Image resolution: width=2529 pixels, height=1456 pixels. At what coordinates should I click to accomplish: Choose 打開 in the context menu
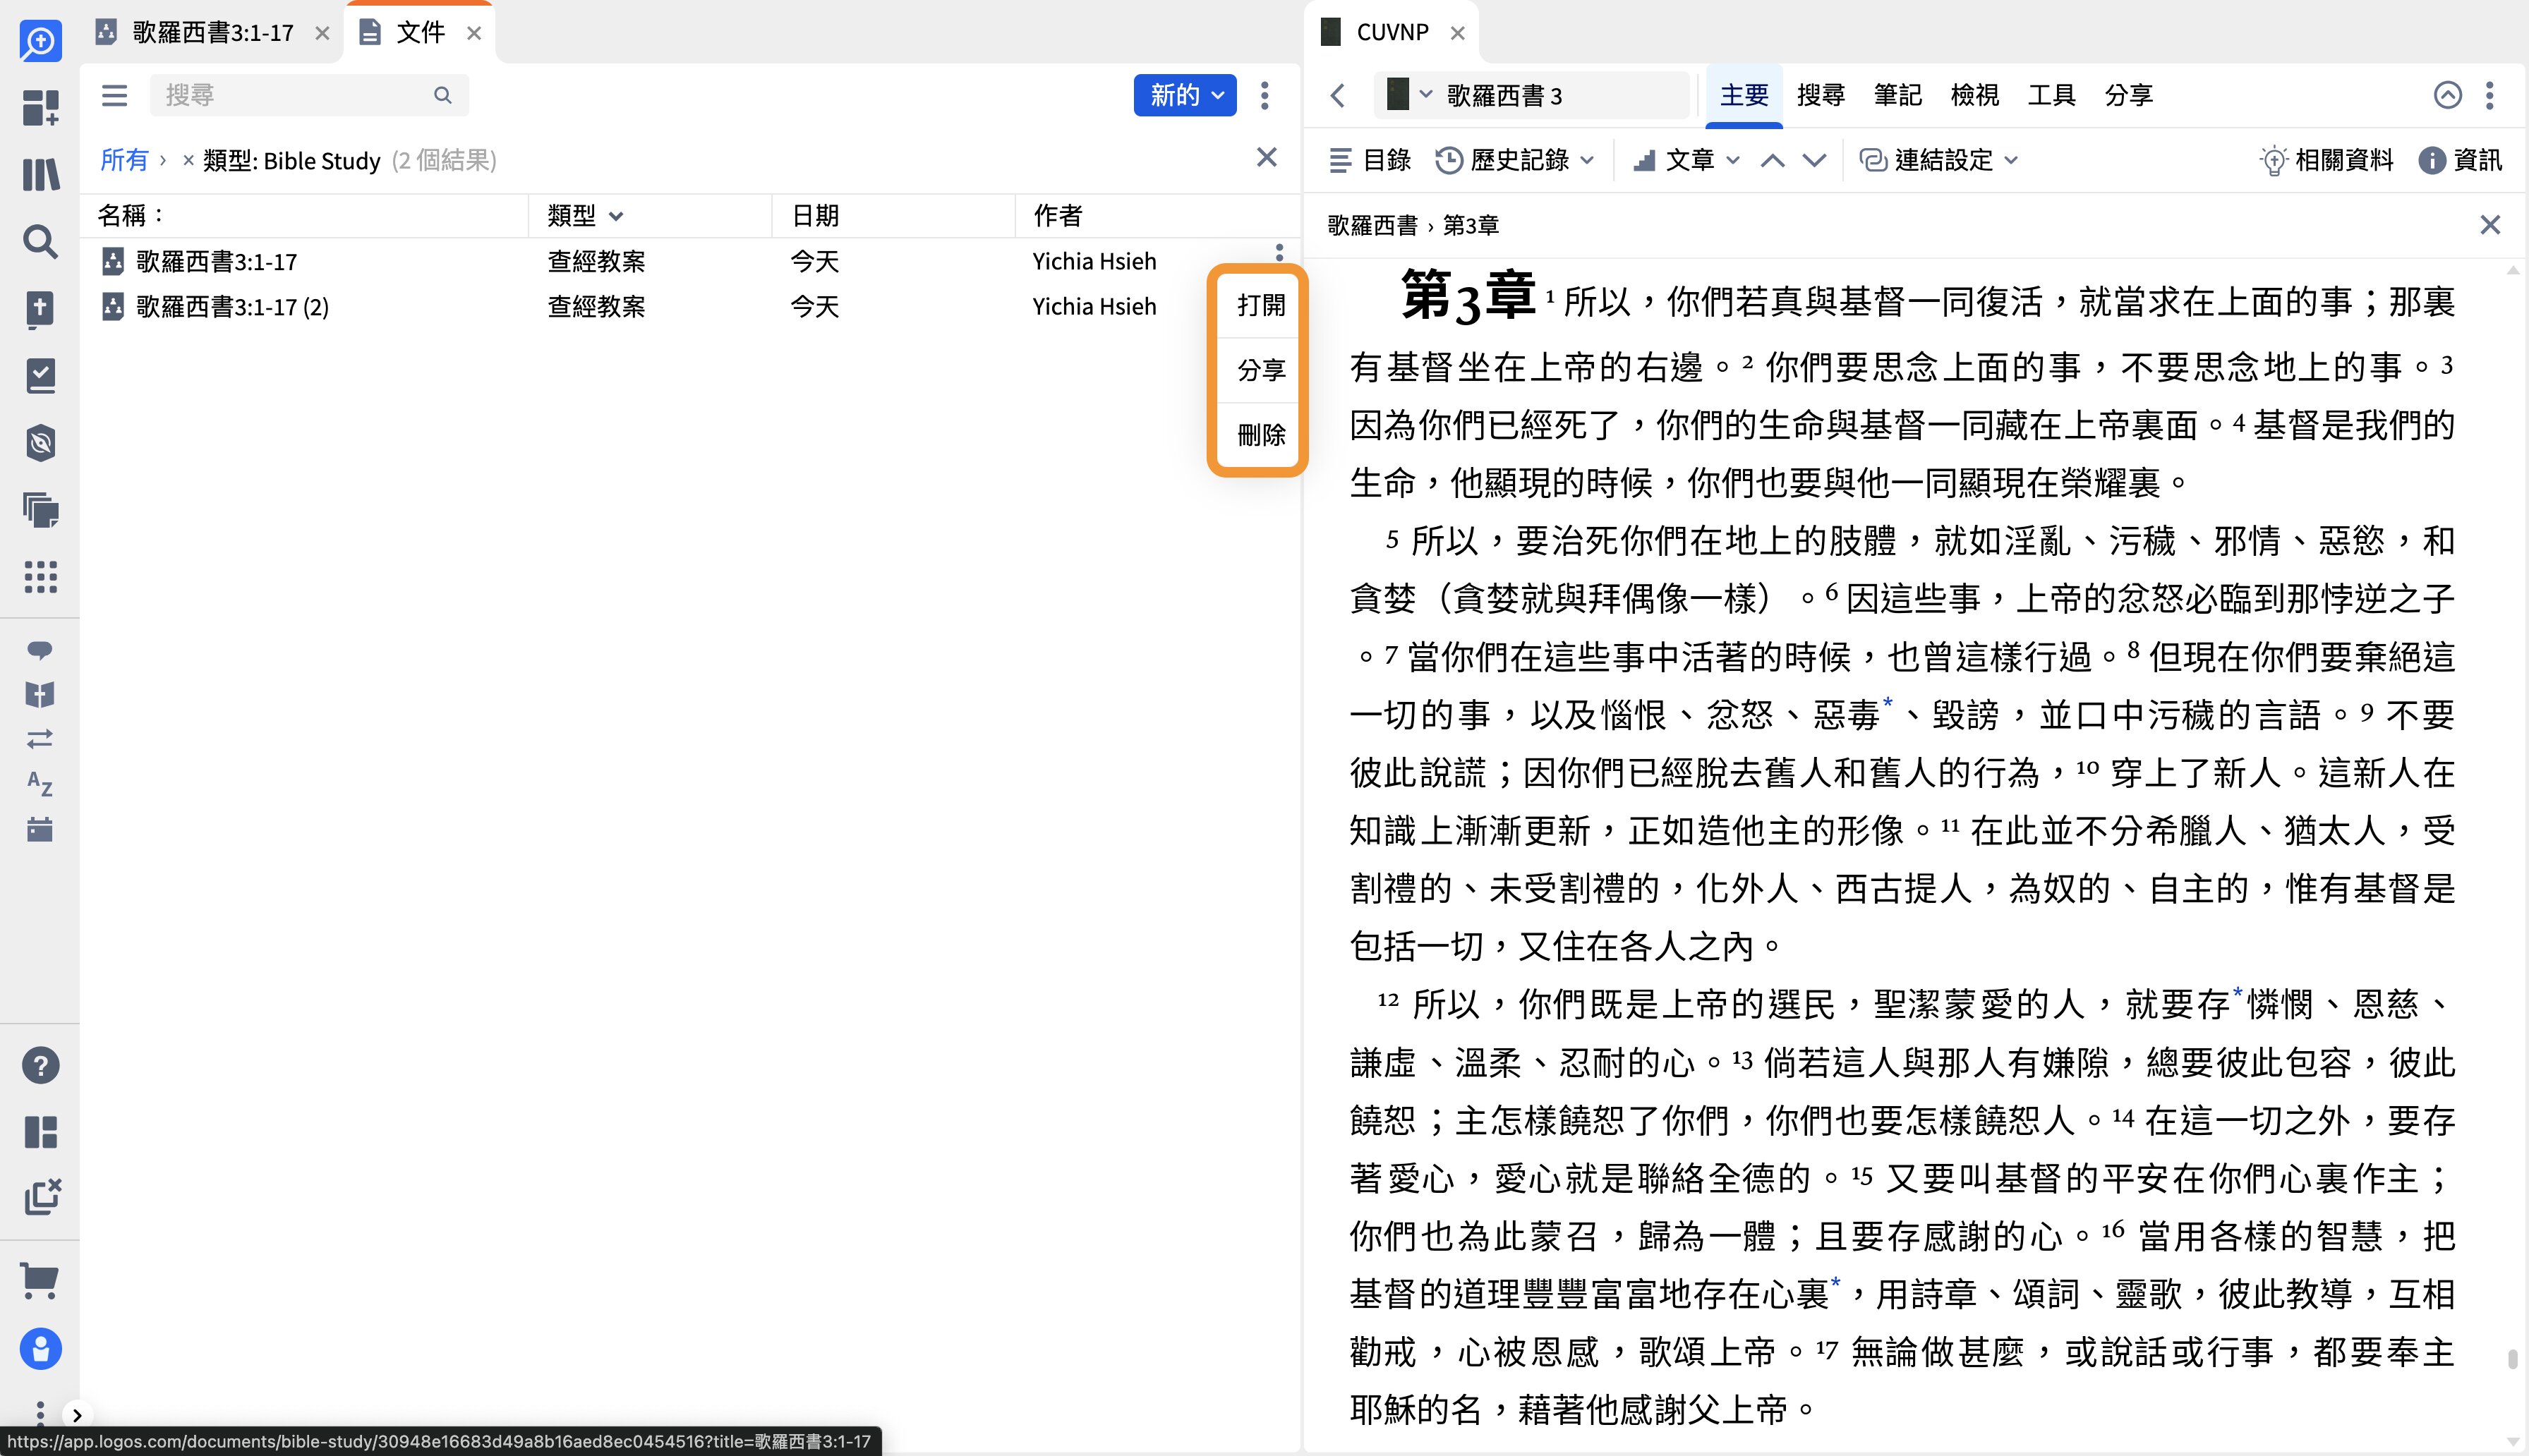(1260, 305)
